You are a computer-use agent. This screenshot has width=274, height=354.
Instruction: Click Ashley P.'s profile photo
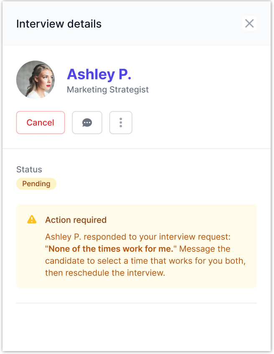click(36, 80)
